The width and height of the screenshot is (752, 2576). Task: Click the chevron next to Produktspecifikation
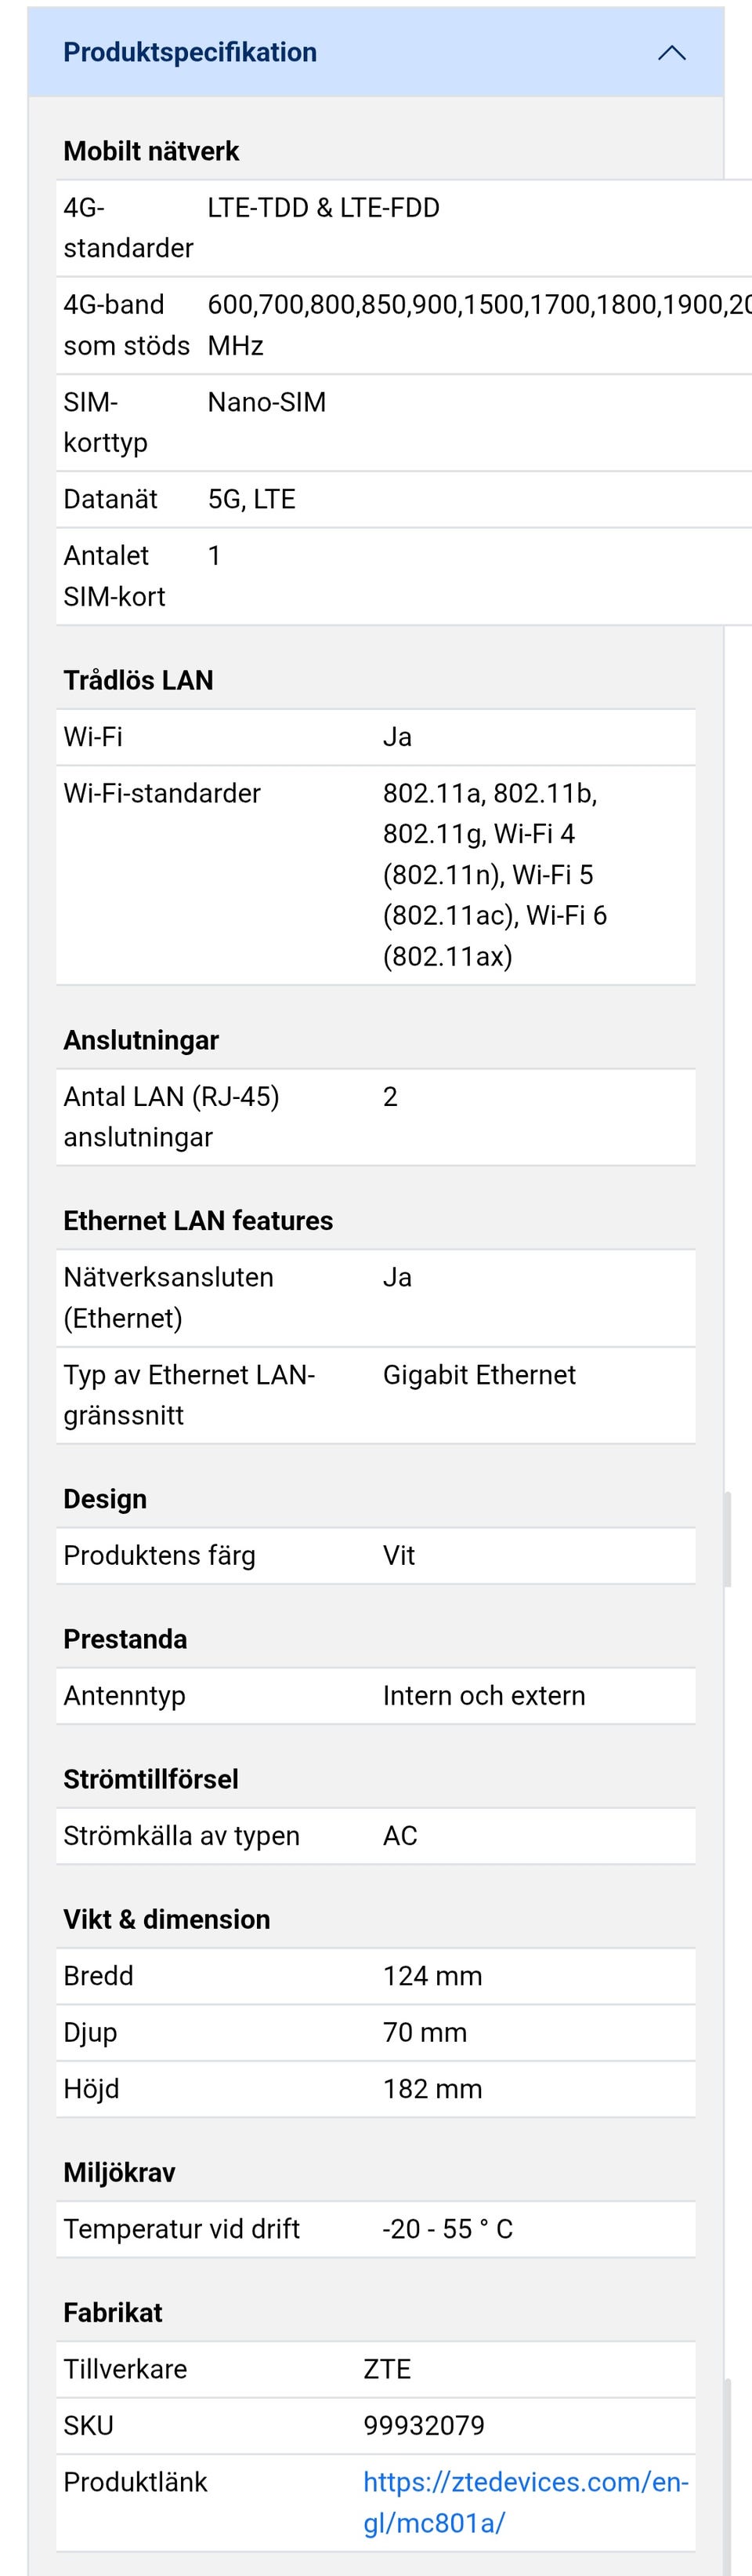click(x=674, y=52)
